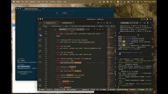The height and width of the screenshot is (94, 168).
Task: Click the find in selection icon
Action: (x=100, y=29)
